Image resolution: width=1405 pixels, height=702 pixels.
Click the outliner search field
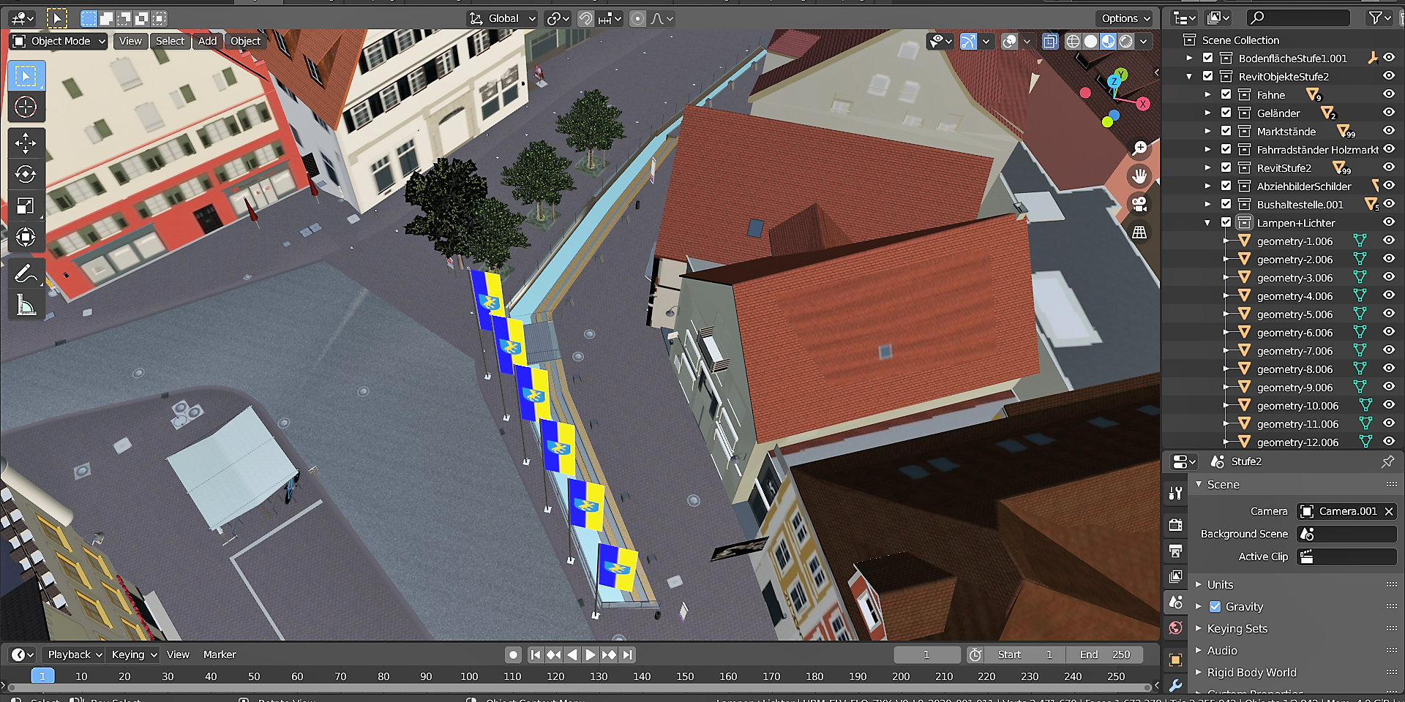[1299, 18]
